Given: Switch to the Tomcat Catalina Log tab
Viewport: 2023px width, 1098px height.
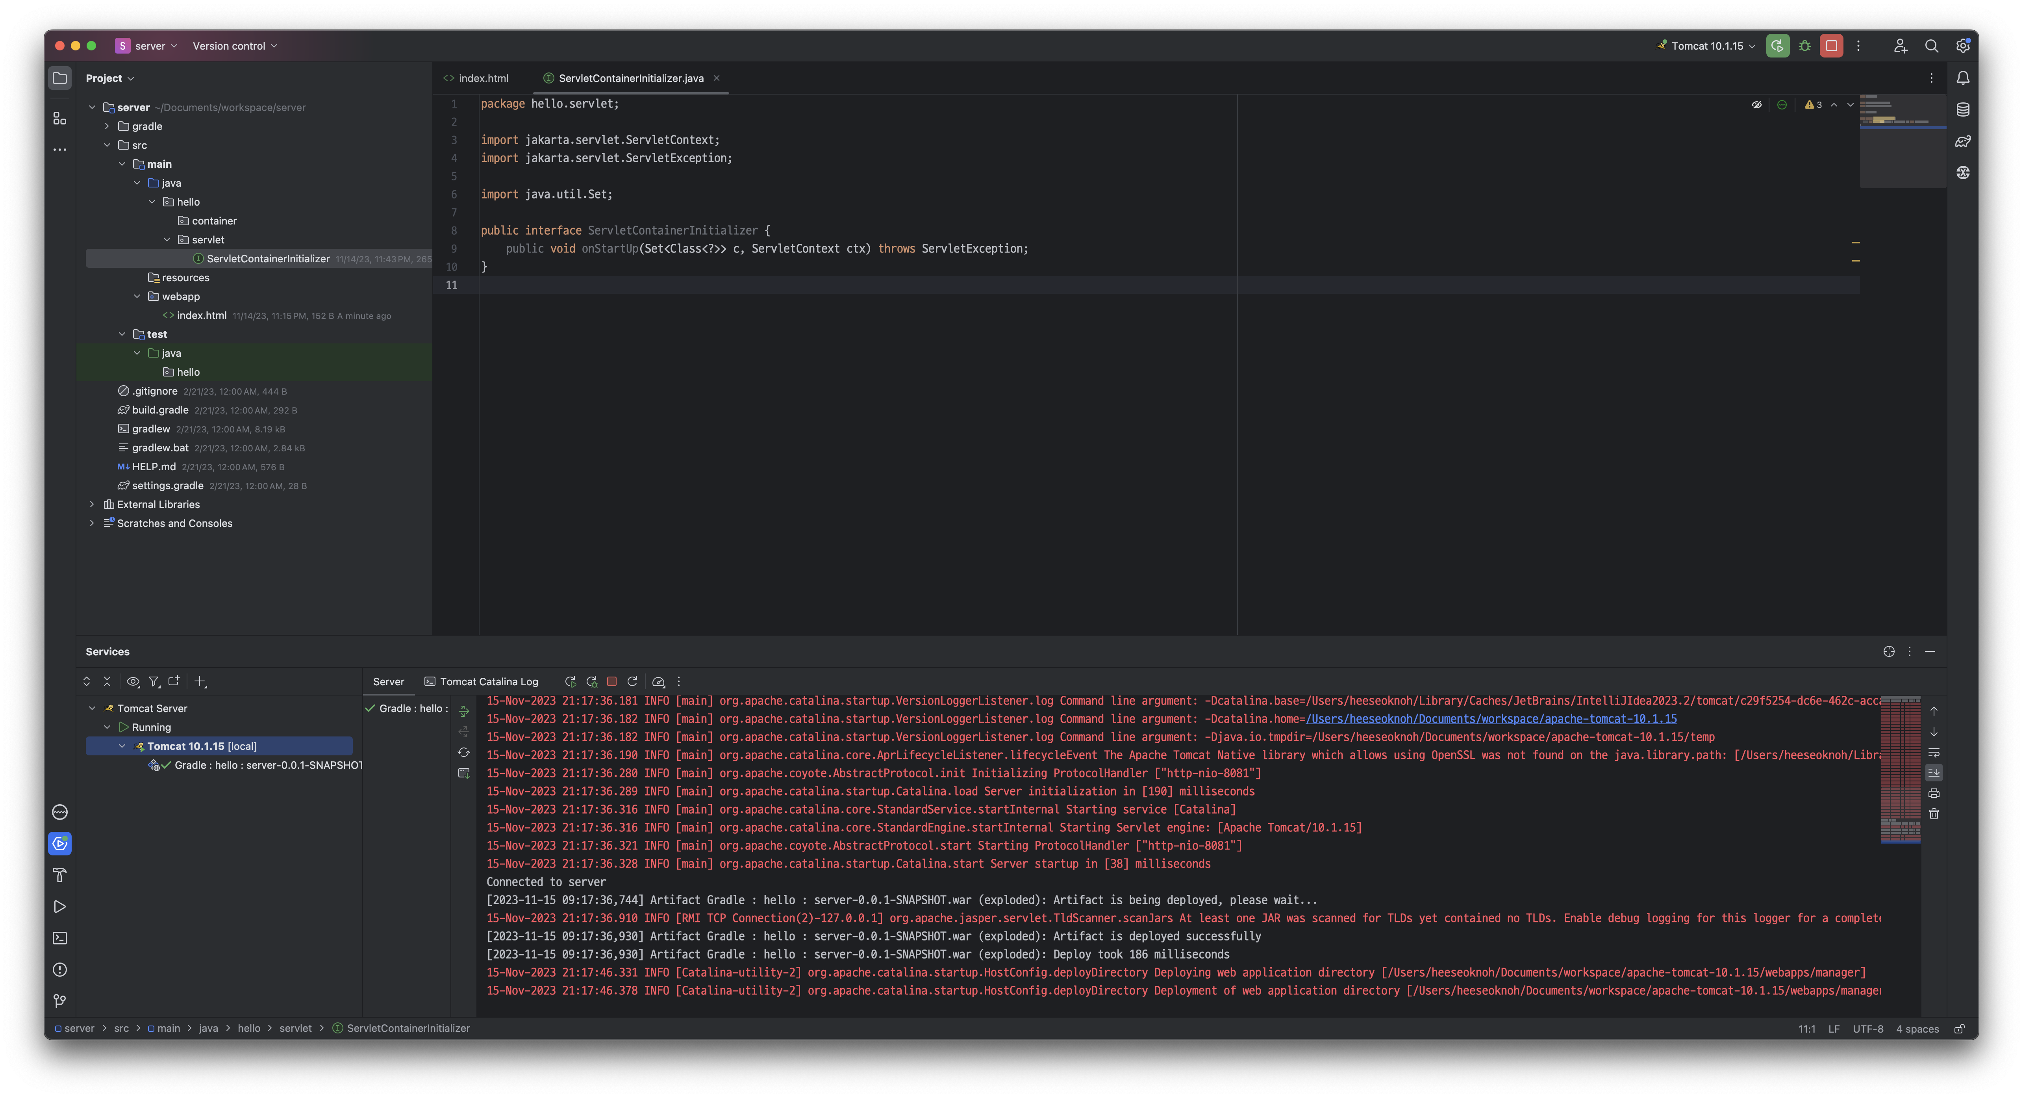Looking at the screenshot, I should point(482,682).
